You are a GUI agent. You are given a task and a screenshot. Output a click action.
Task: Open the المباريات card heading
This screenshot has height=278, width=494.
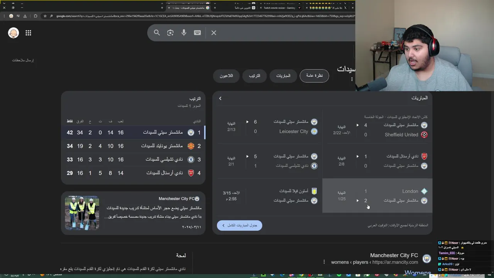pos(419,98)
